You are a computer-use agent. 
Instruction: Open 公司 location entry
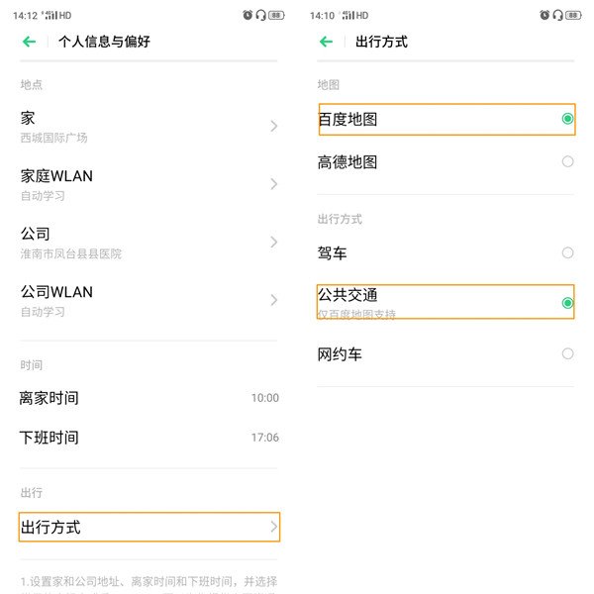tap(148, 243)
